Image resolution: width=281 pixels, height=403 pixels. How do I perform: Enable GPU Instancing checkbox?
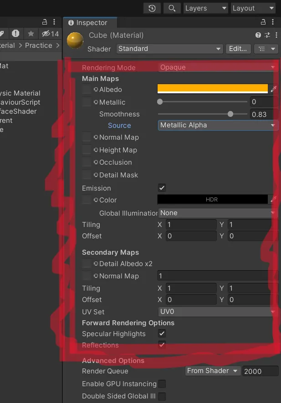coord(162,384)
